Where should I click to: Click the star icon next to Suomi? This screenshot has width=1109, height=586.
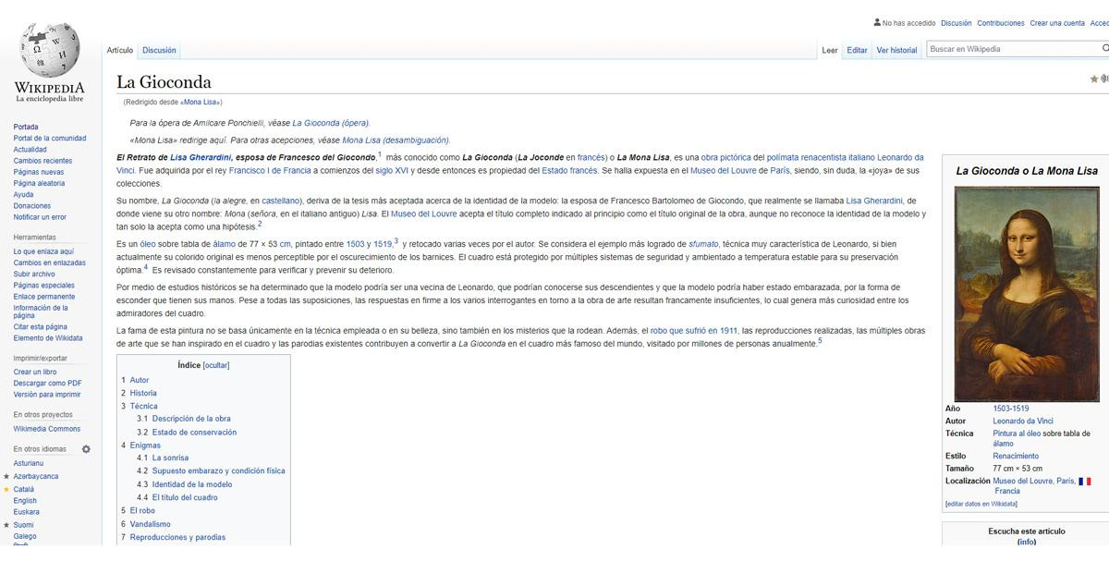6,524
